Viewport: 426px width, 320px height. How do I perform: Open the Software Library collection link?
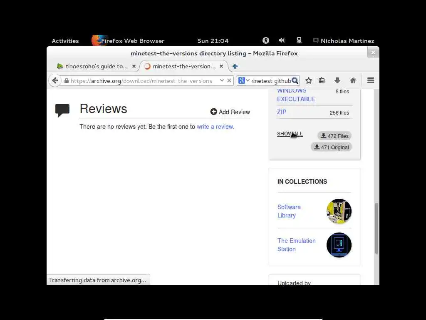coord(289,211)
